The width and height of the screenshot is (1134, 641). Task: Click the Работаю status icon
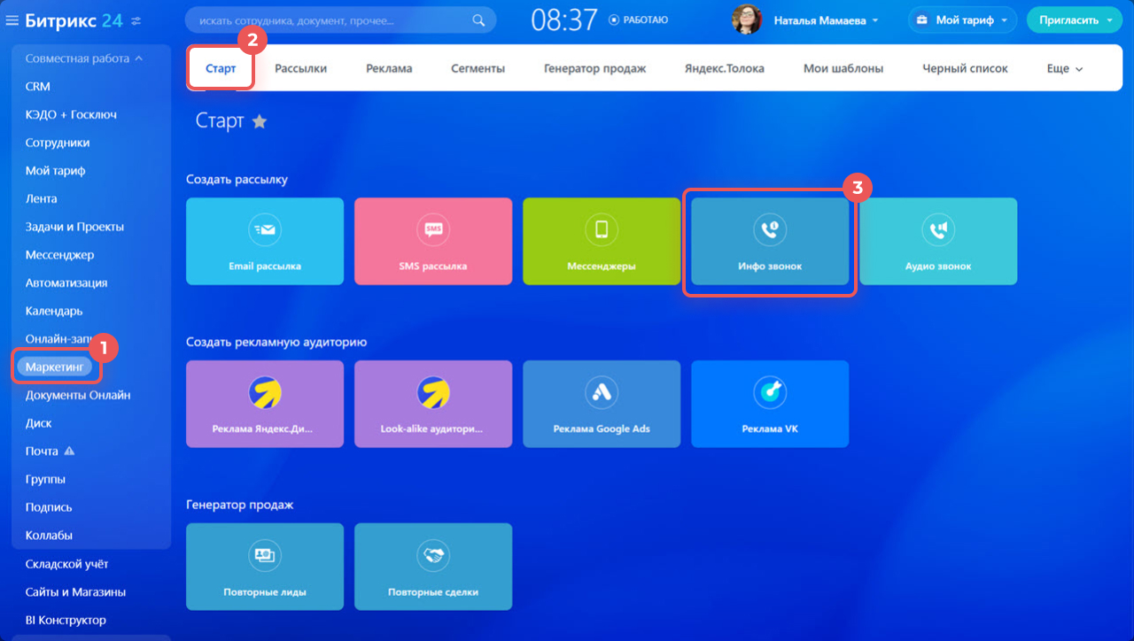[x=615, y=19]
